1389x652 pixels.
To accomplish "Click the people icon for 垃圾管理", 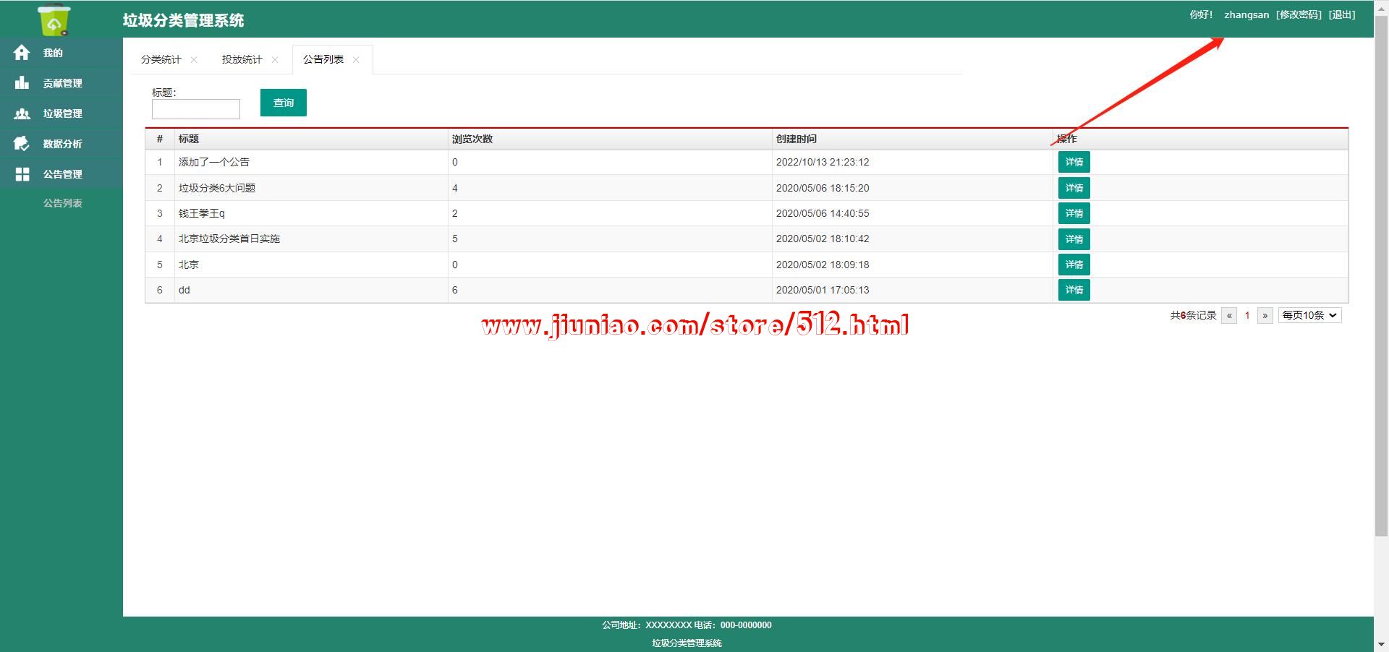I will pos(22,113).
